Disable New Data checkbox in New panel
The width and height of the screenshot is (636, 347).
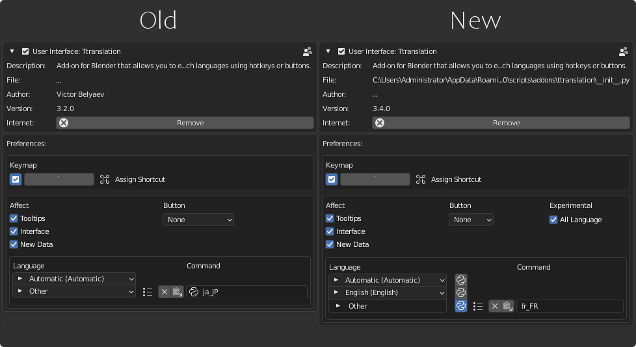(x=330, y=244)
